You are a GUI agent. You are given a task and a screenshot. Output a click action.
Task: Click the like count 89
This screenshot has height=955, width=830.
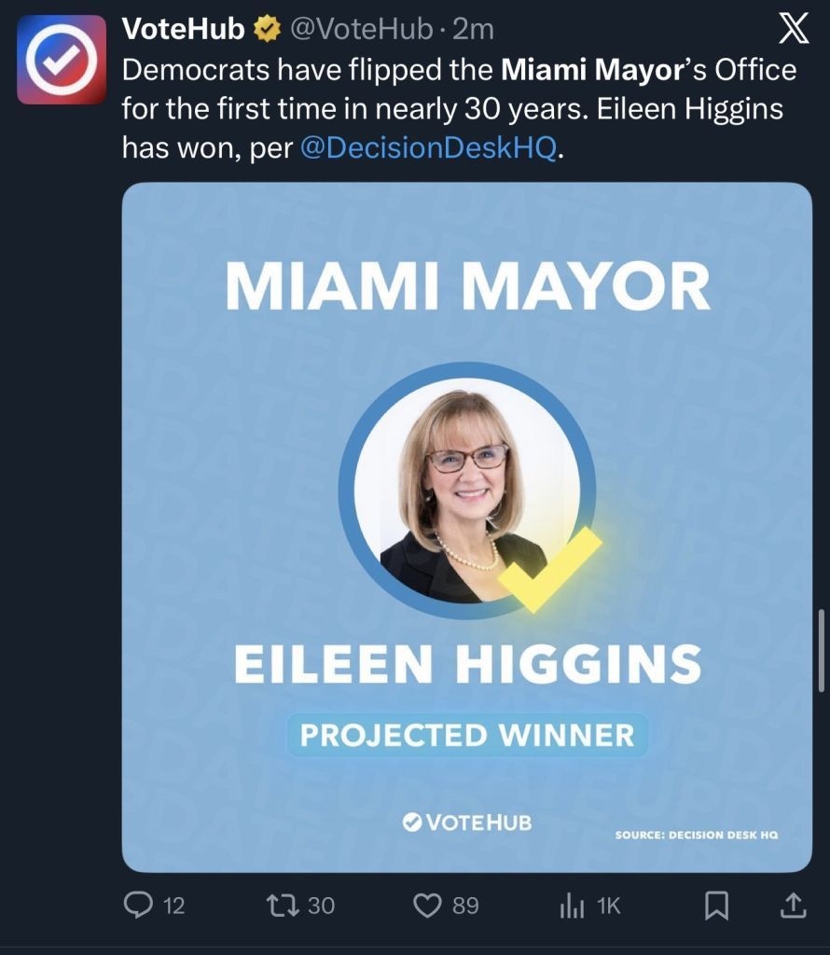coord(466,906)
